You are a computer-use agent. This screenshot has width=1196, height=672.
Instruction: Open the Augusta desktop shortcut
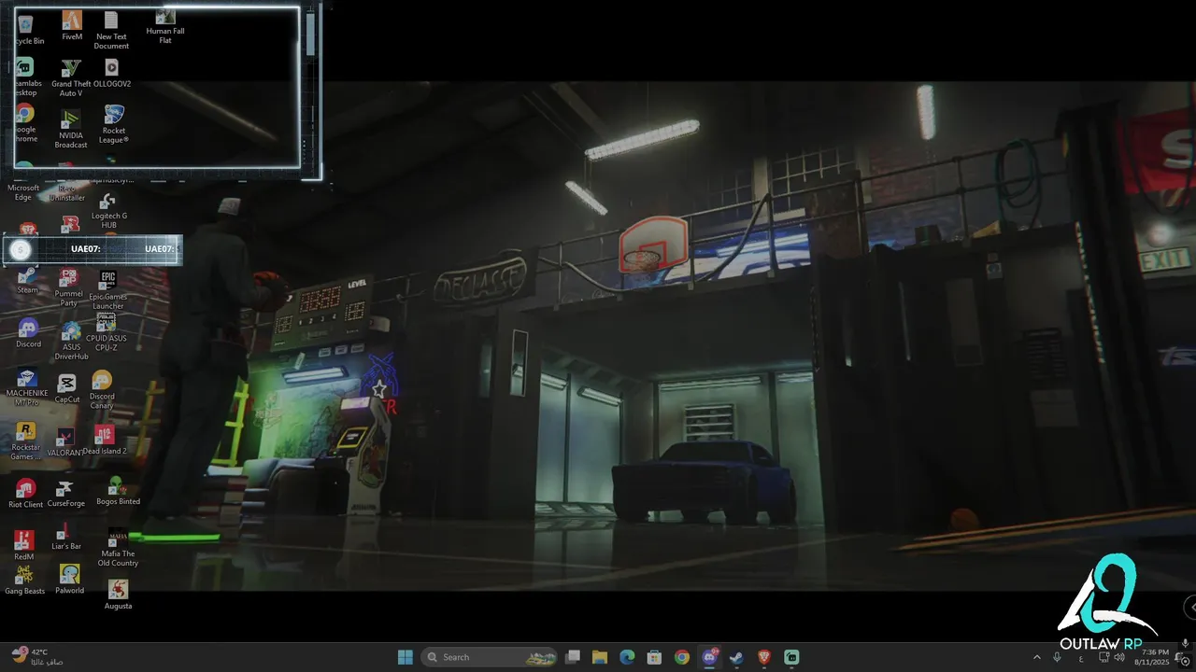pyautogui.click(x=118, y=595)
